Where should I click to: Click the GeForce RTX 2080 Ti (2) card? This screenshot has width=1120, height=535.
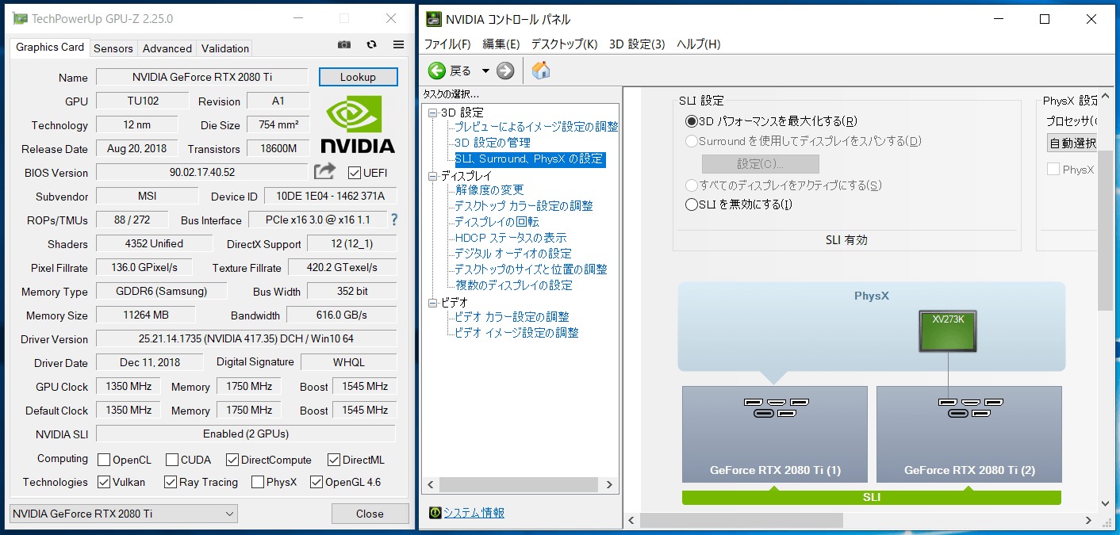[x=969, y=434]
